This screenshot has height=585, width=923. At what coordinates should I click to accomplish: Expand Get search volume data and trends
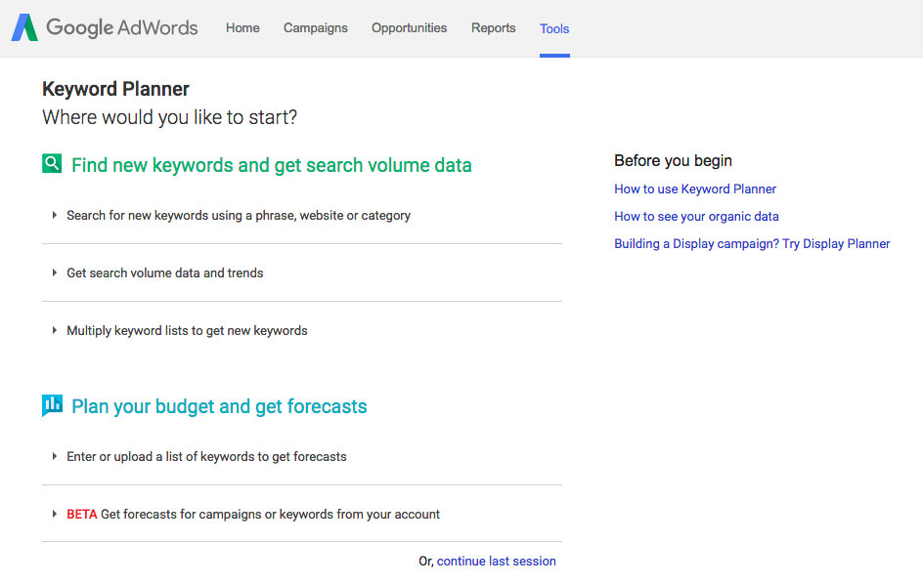coord(164,272)
